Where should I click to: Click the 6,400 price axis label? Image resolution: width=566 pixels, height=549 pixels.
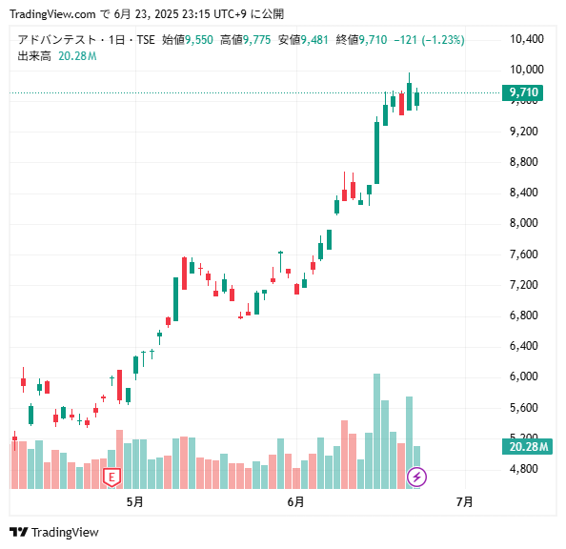pos(523,346)
